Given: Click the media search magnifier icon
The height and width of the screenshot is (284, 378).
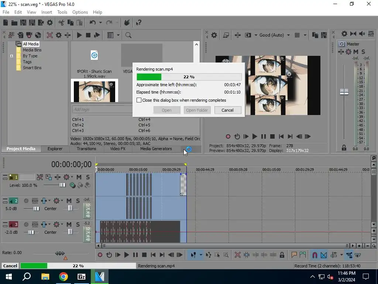Looking at the screenshot, I should pyautogui.click(x=128, y=35).
